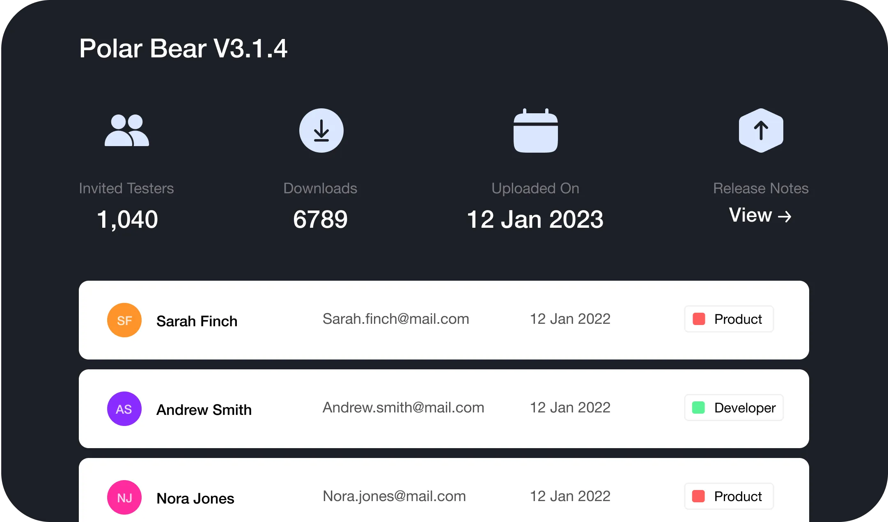Image resolution: width=888 pixels, height=522 pixels.
Task: Click the Downloads arrow icon
Action: click(x=321, y=130)
